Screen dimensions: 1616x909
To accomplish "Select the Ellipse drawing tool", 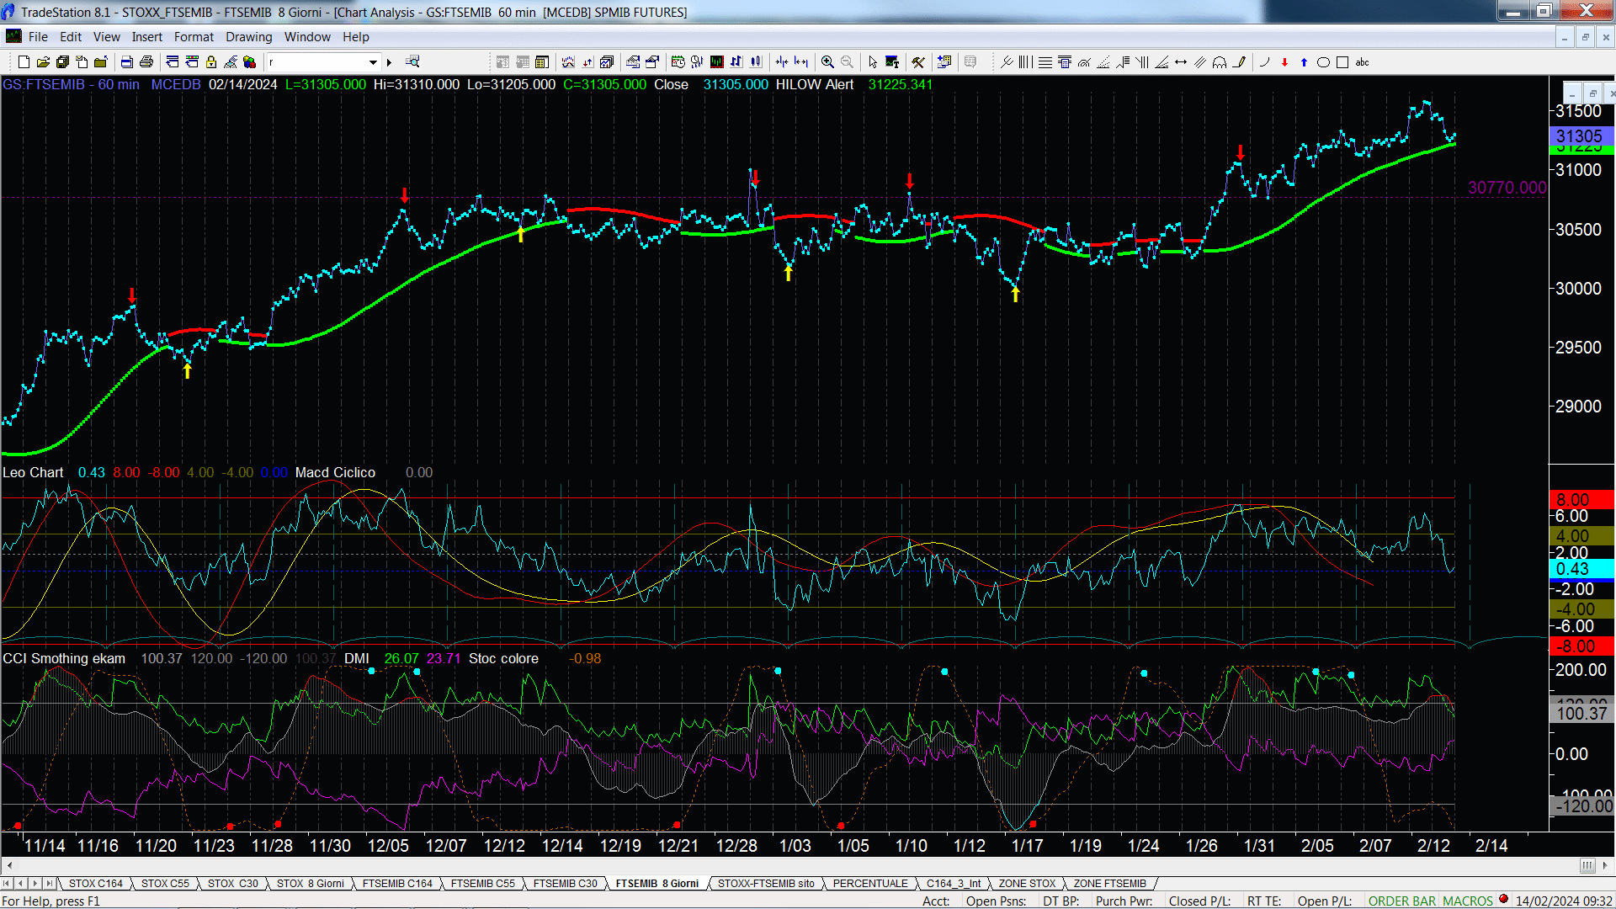I will (1323, 62).
